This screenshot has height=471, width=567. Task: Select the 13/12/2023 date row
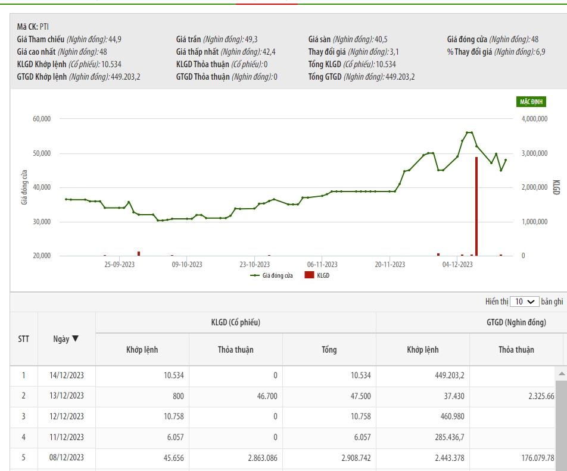point(67,396)
